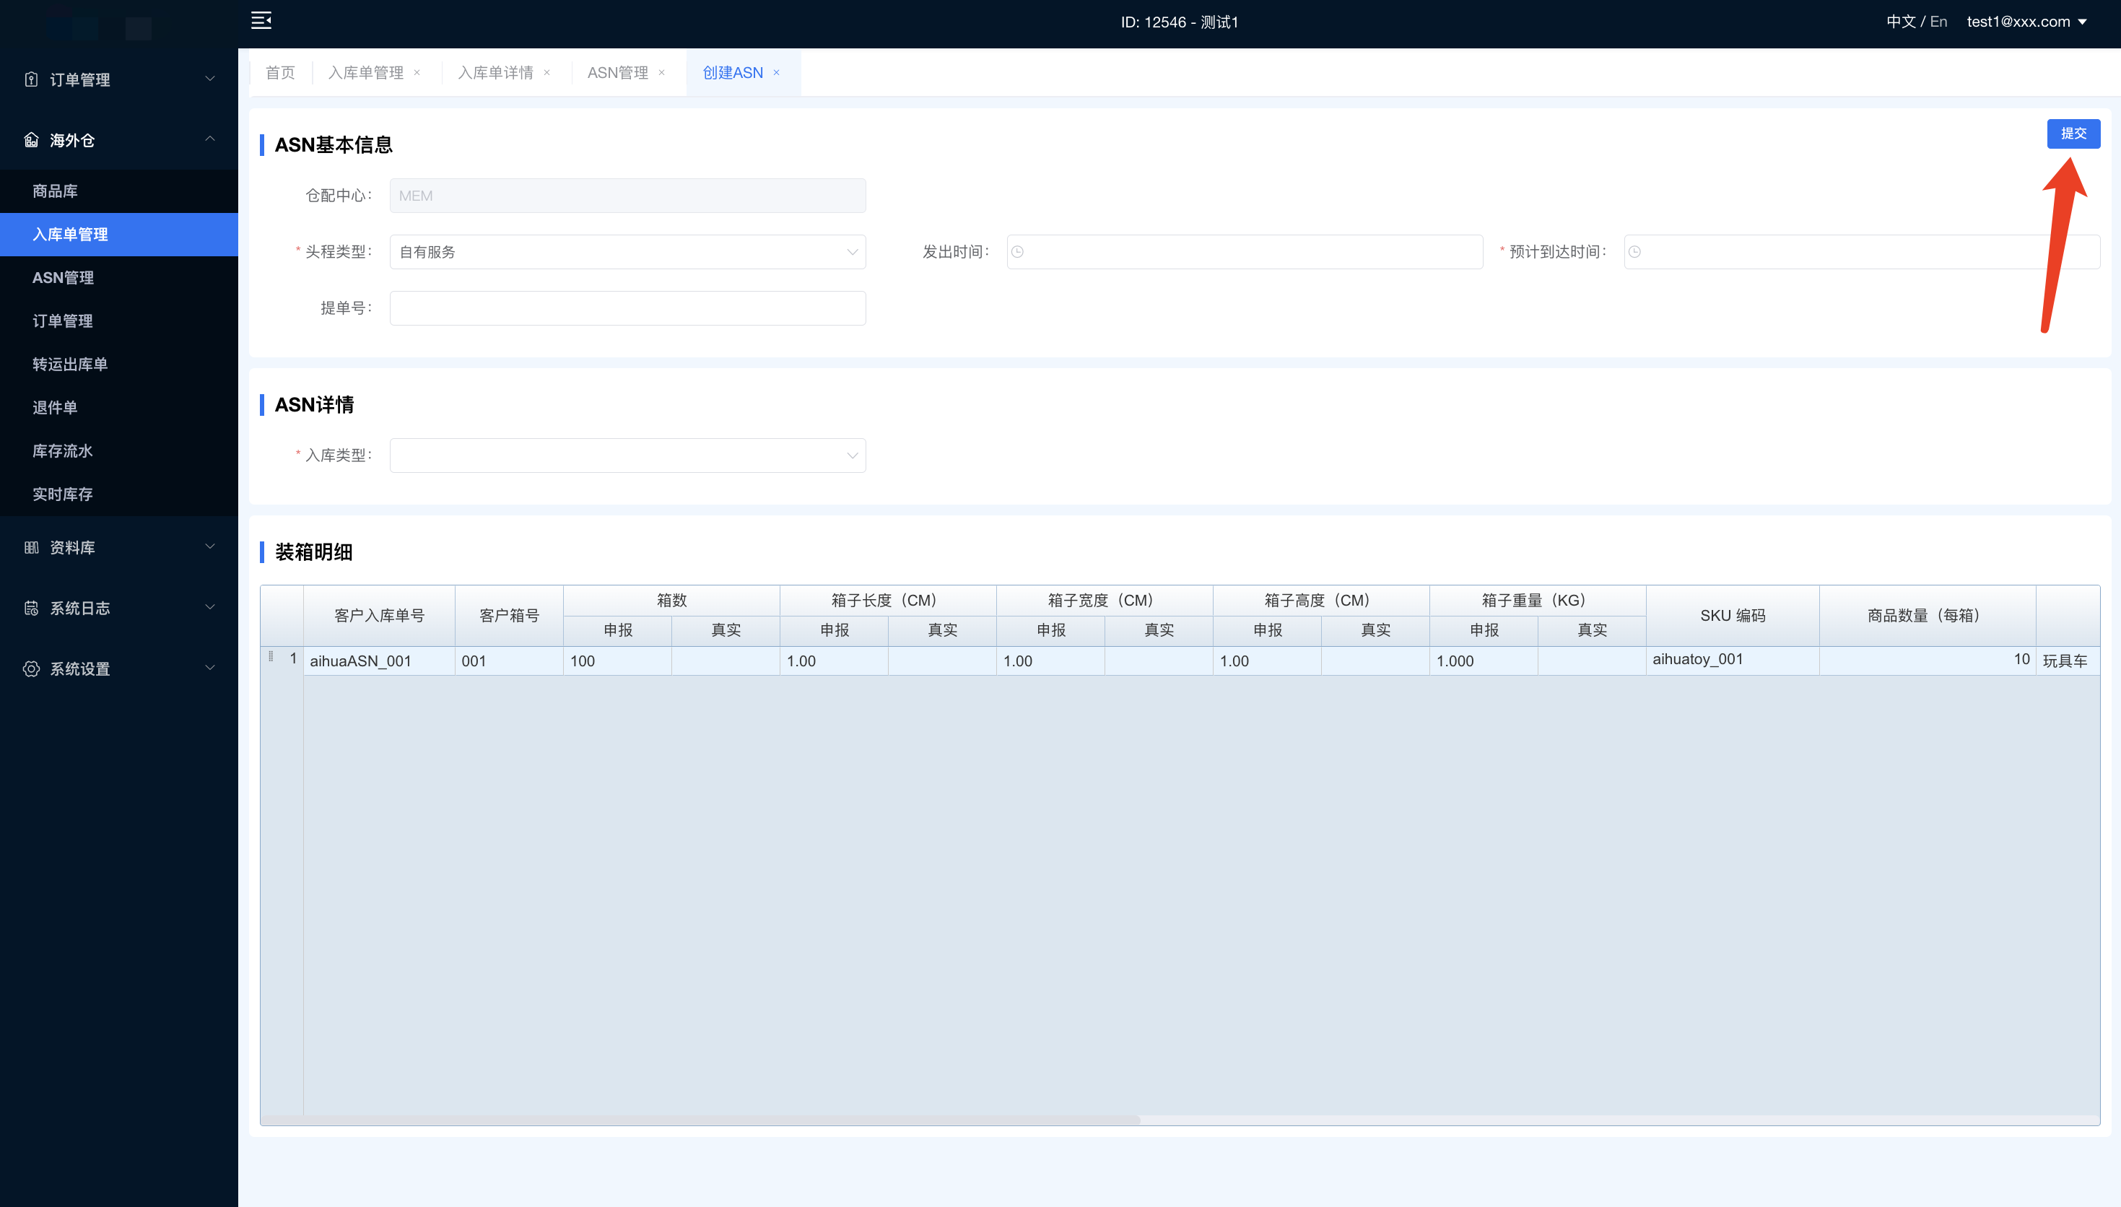Click the SKU 编码 column header
The width and height of the screenshot is (2121, 1207).
pos(1733,616)
